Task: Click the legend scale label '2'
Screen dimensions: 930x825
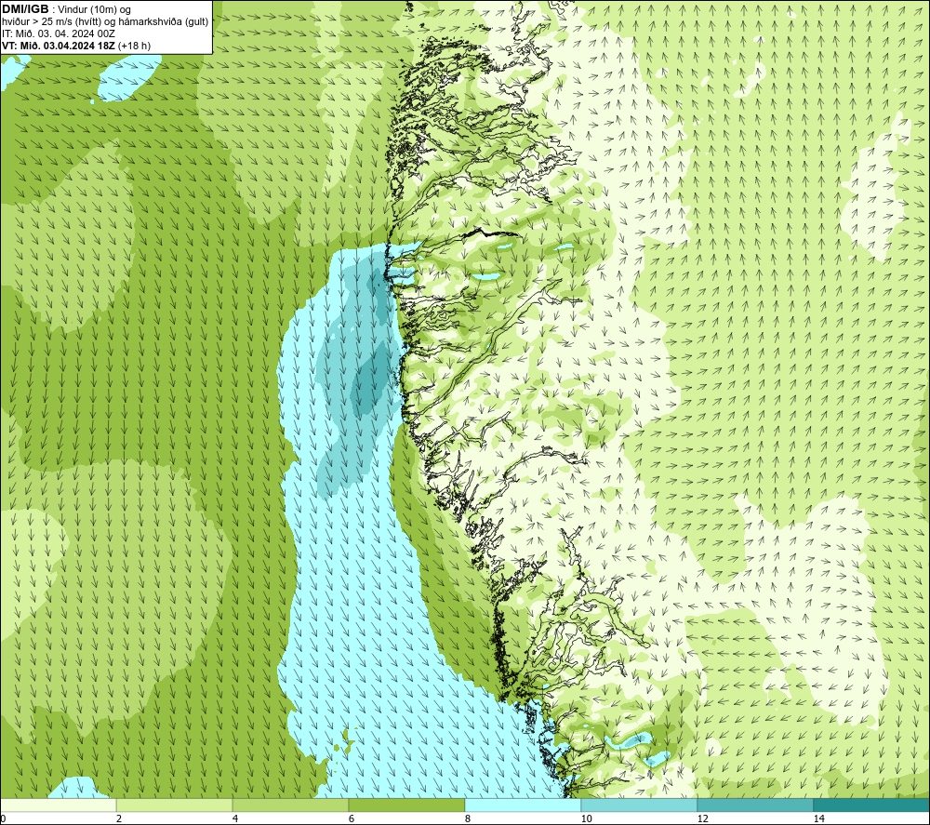Action: [119, 819]
